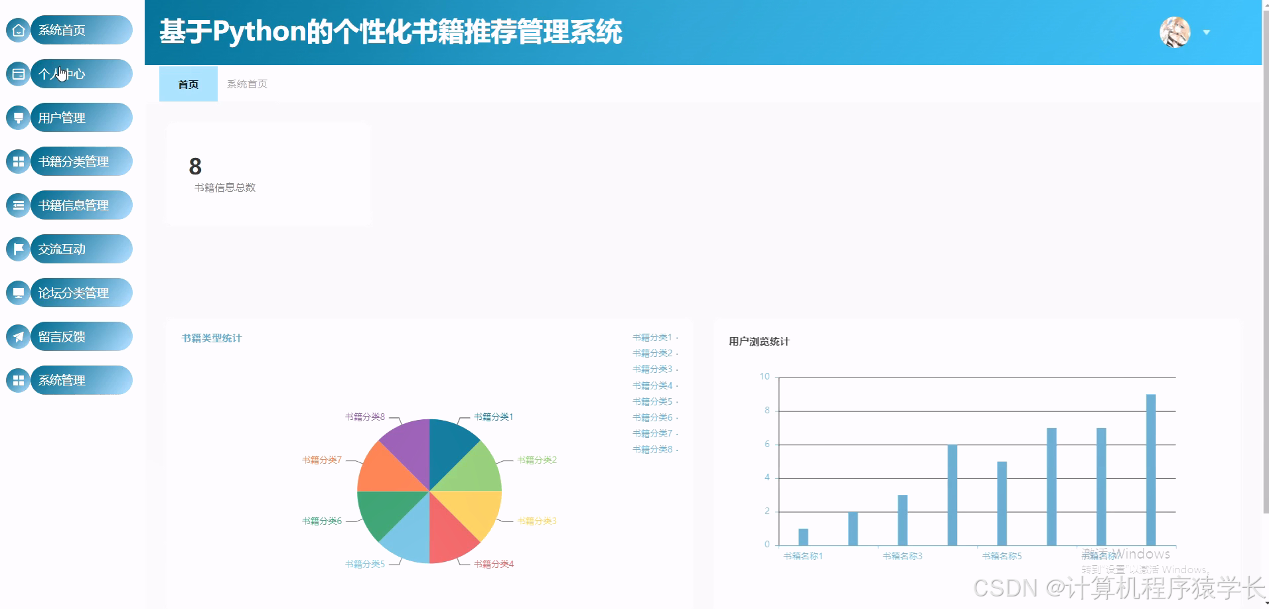Open 交流互动 menu item
This screenshot has width=1269, height=609.
81,249
